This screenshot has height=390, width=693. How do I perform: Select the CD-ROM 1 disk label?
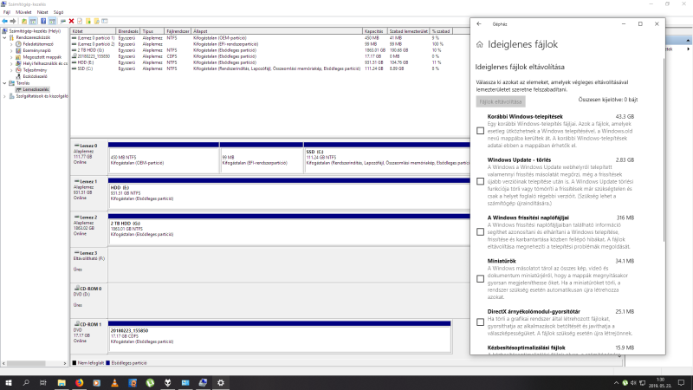(89, 336)
